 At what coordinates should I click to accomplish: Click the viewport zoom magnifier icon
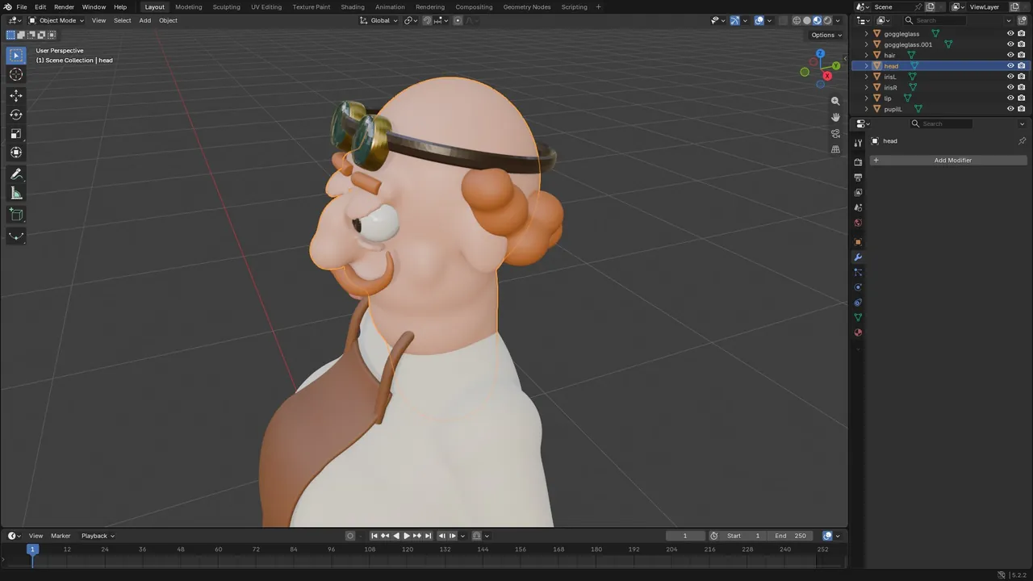[x=835, y=101]
